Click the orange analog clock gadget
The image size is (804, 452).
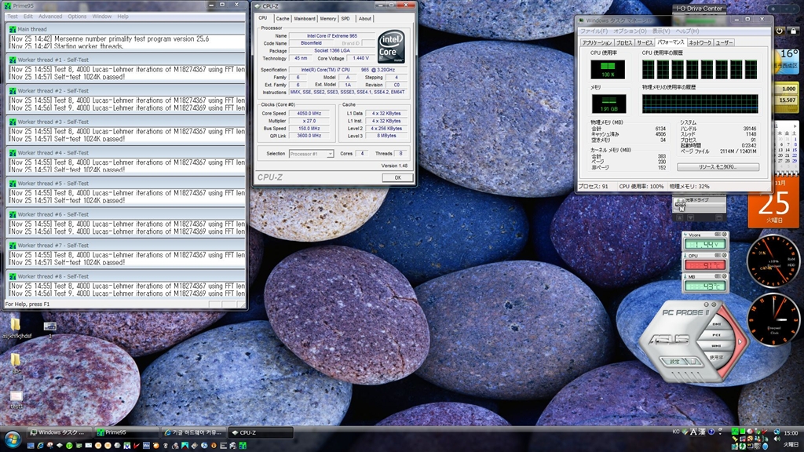(x=773, y=319)
